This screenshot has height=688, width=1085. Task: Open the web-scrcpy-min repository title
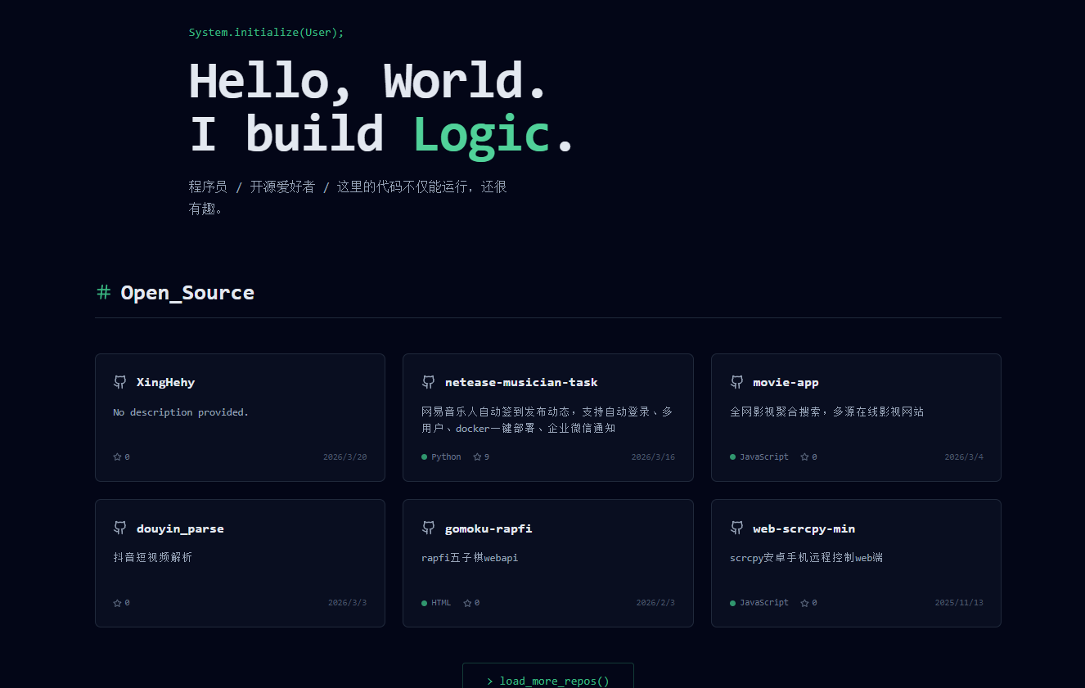(804, 528)
